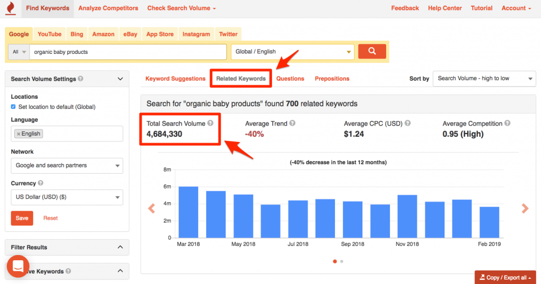Click the Save settings button

[22, 218]
